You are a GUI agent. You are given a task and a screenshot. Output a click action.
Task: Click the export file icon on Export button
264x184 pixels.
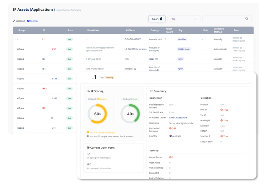tap(161, 19)
